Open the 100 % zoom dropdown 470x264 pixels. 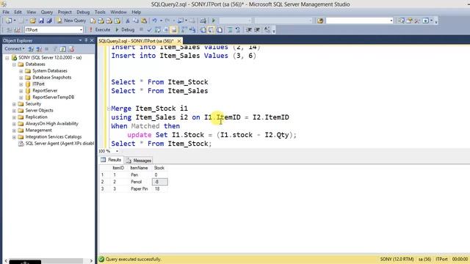point(117,151)
